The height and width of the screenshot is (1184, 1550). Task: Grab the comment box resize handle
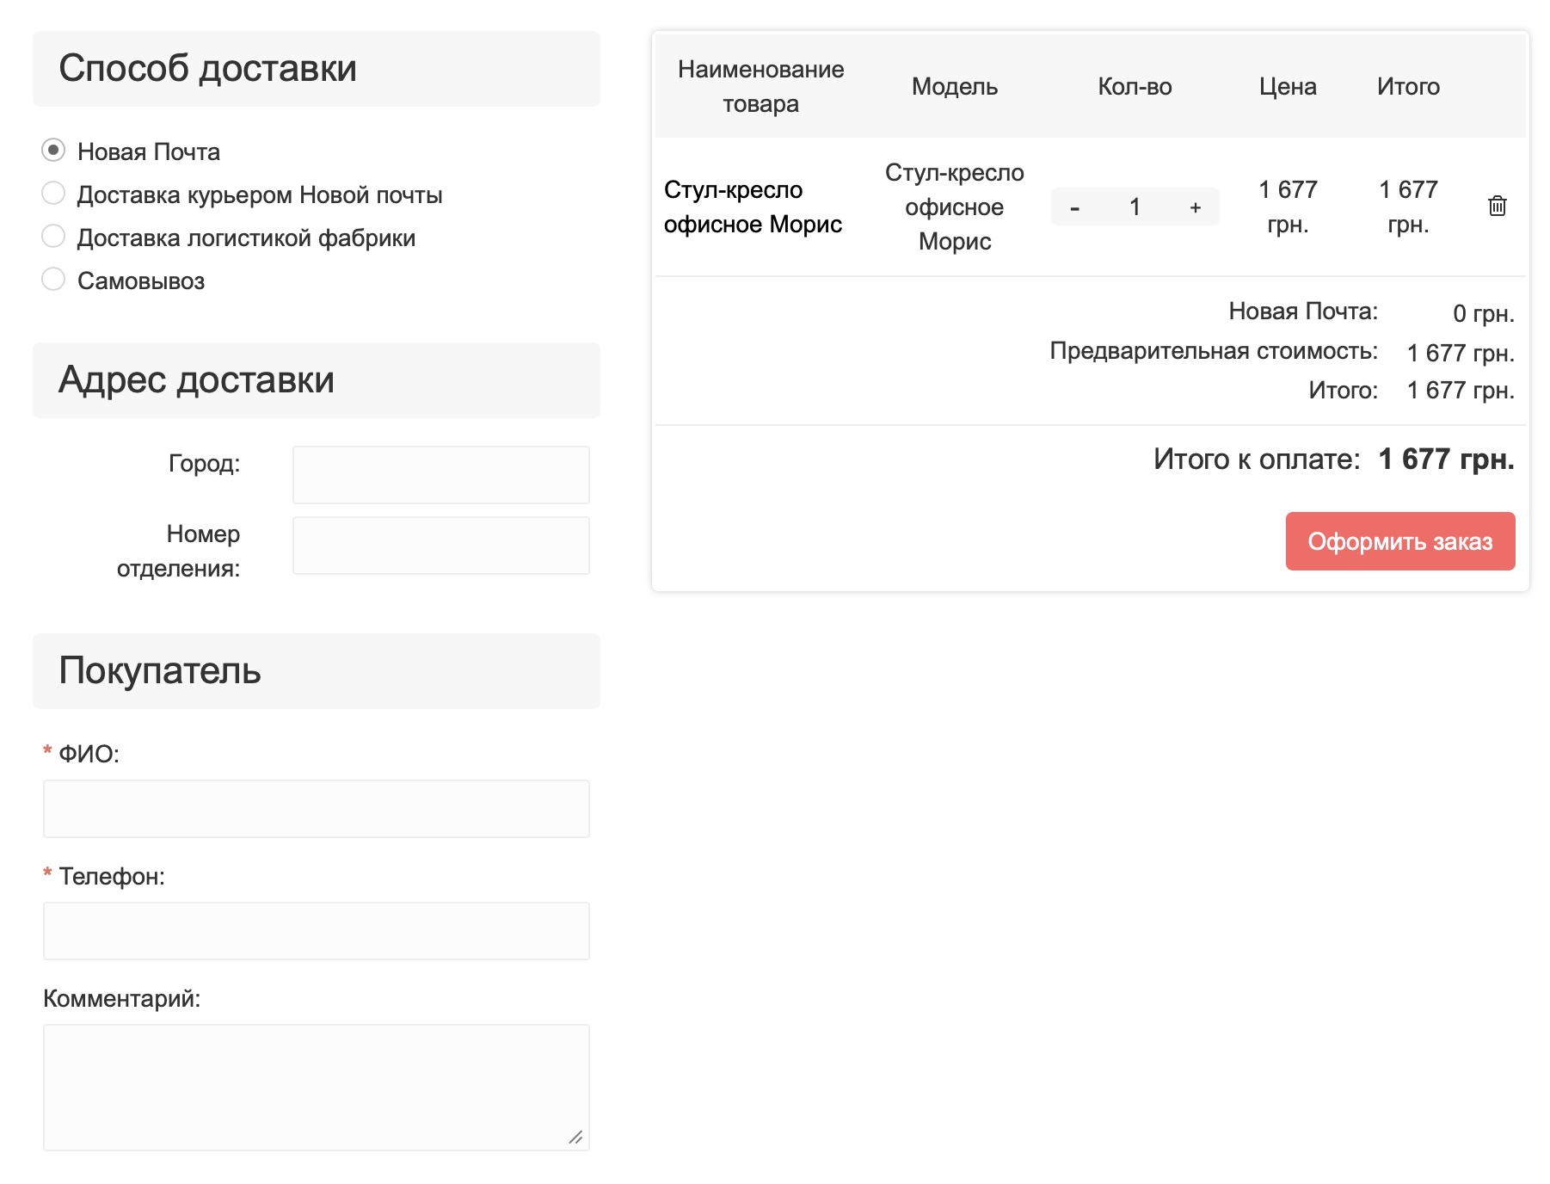[576, 1138]
